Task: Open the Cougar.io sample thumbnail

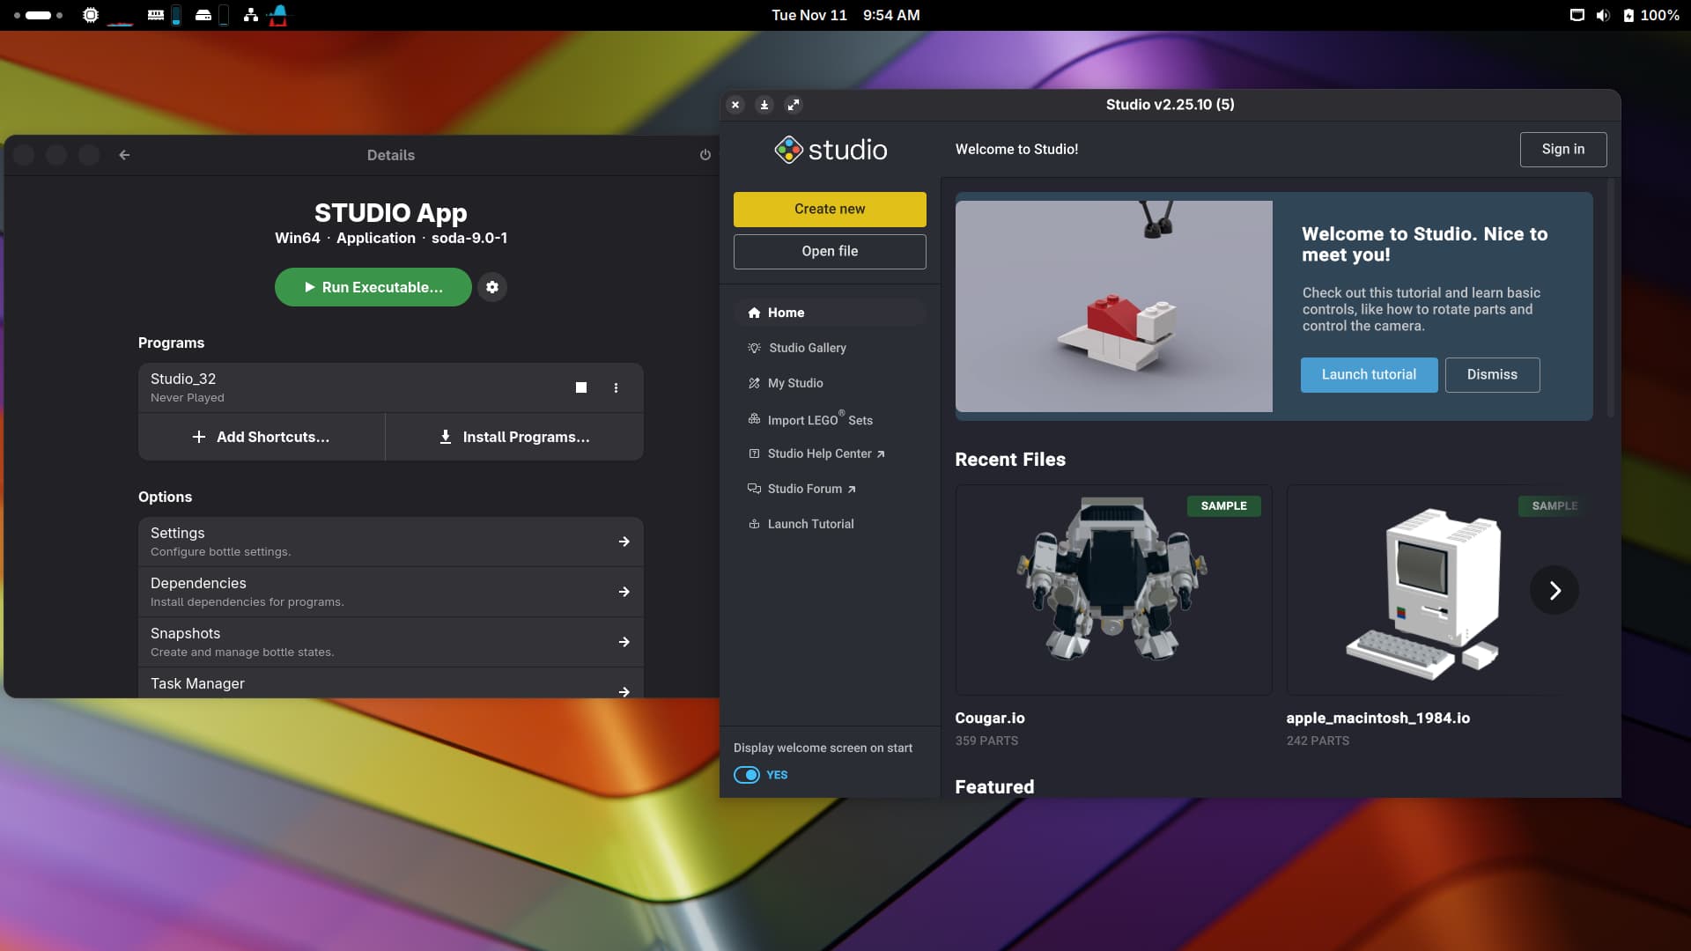Action: coord(1113,590)
